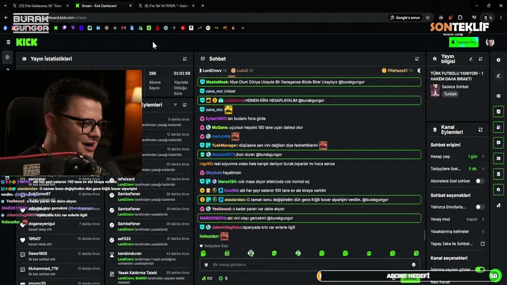Click Google'a sorun button in the address bar
Image resolution: width=507 pixels, height=285 pixels.
point(405,17)
